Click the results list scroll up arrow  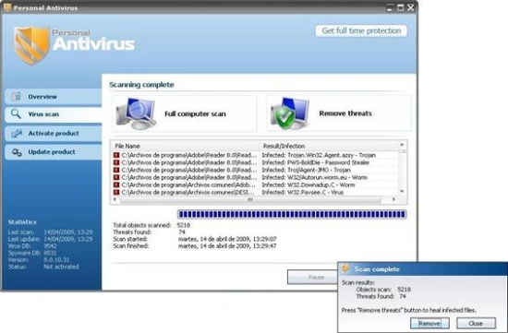402,145
